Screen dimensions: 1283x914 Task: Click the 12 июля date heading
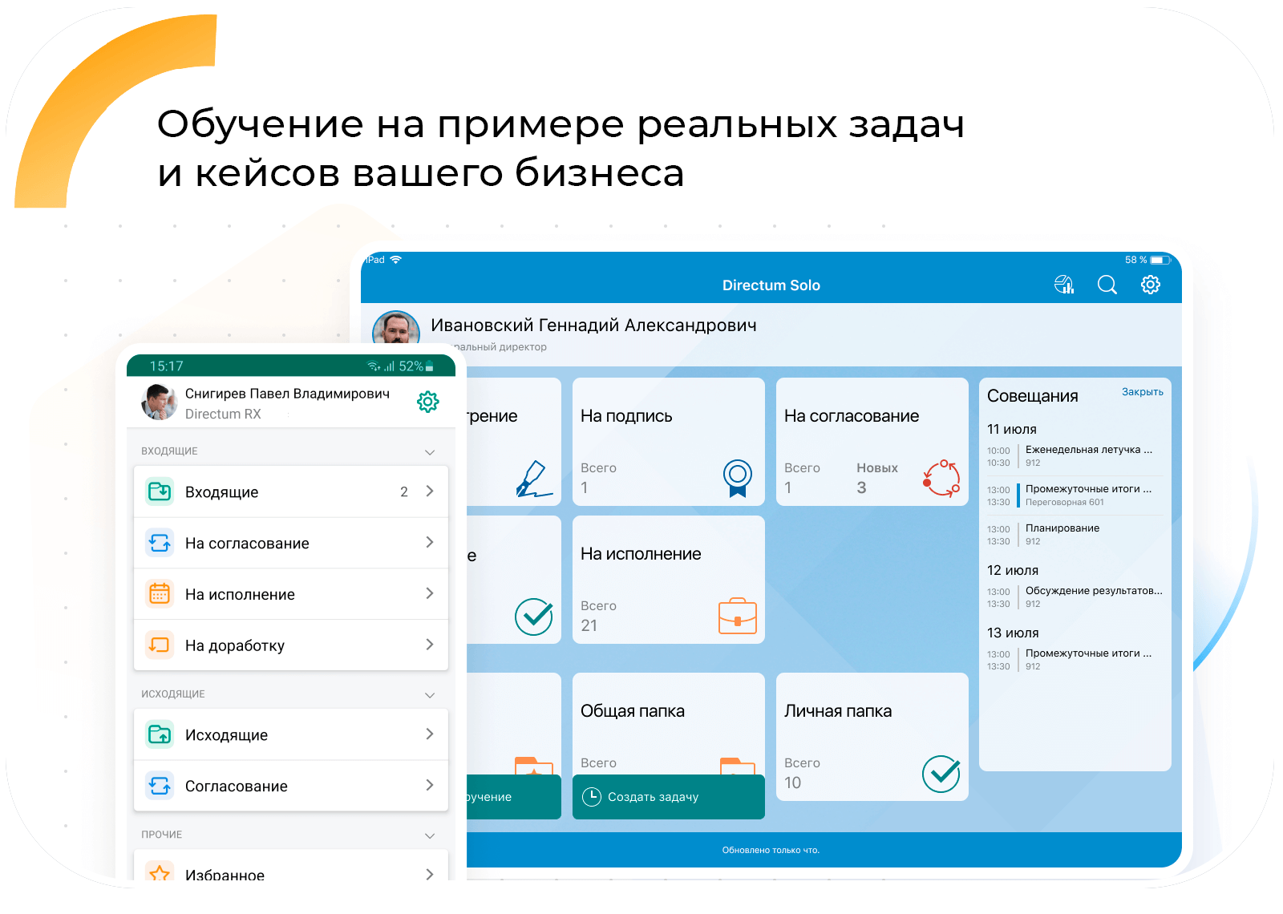pyautogui.click(x=1012, y=571)
